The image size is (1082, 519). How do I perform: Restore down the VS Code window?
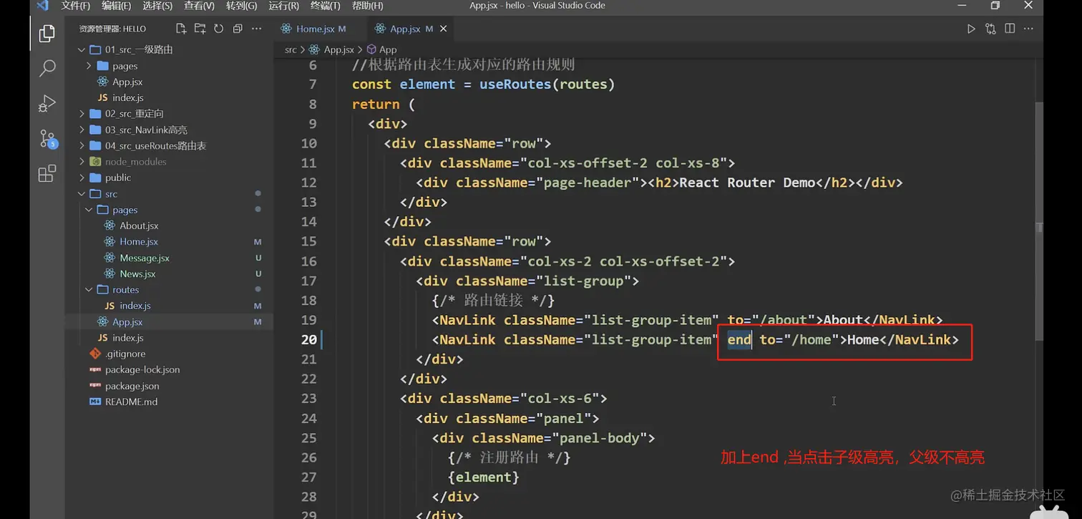pyautogui.click(x=995, y=6)
